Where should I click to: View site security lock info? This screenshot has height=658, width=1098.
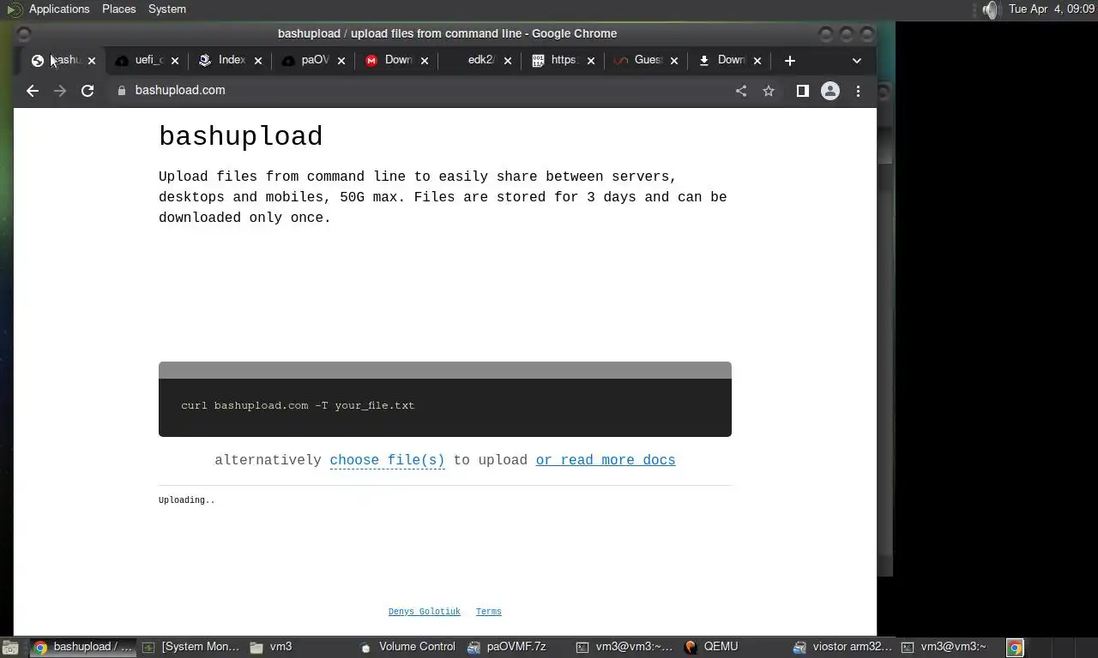pyautogui.click(x=122, y=91)
